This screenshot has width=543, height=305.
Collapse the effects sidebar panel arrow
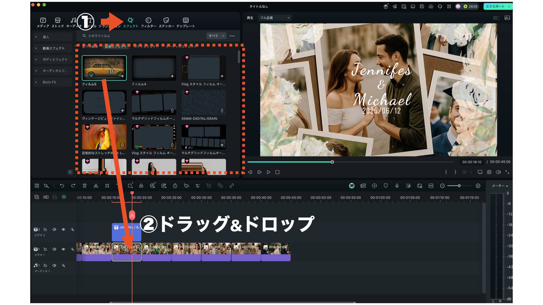coord(70,172)
